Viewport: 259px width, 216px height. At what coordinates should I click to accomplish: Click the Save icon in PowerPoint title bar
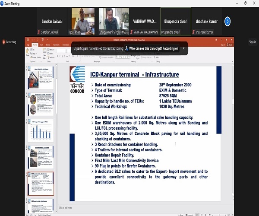(28, 40)
